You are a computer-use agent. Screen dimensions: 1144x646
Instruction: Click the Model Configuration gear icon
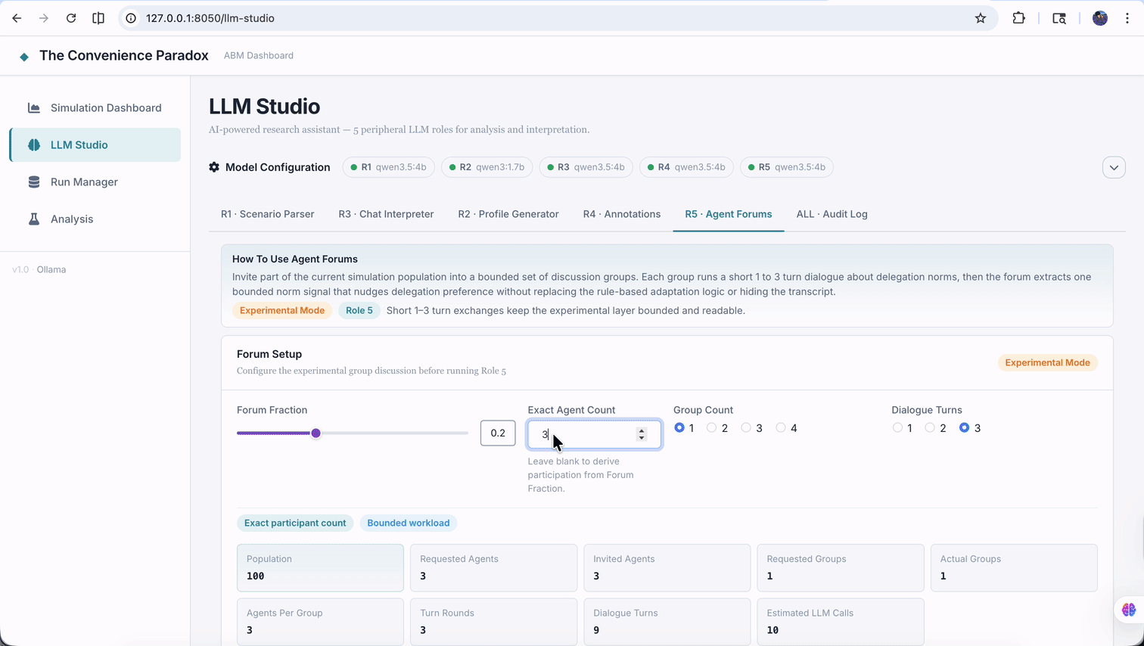(x=214, y=167)
